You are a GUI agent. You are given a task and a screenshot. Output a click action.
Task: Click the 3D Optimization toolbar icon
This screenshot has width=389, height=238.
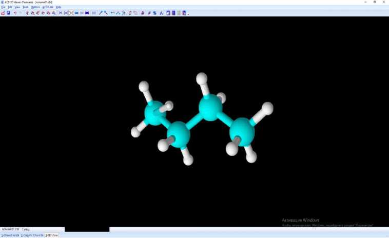143,13
